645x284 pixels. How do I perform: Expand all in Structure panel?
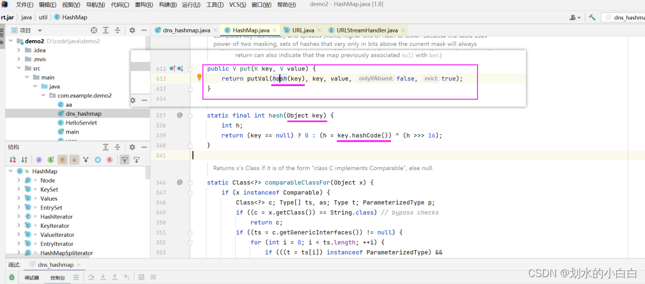pyautogui.click(x=105, y=147)
